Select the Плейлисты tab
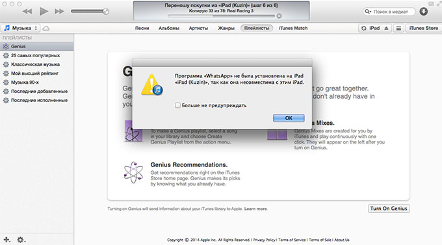The height and width of the screenshot is (245, 442). [x=257, y=28]
